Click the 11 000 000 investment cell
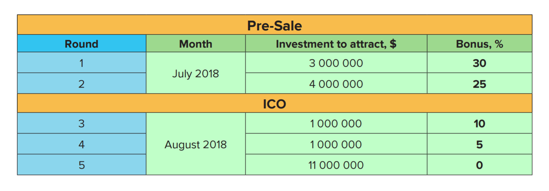549x191 pixels. [x=336, y=165]
